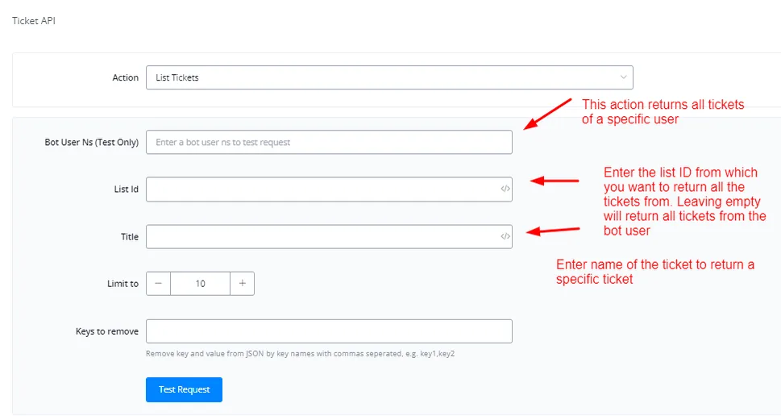The width and height of the screenshot is (781, 416).
Task: Click the code variable icon in Title field
Action: [505, 236]
